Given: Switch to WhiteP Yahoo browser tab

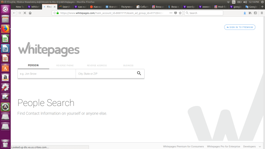Looking at the screenshot, I should [x=34, y=7].
